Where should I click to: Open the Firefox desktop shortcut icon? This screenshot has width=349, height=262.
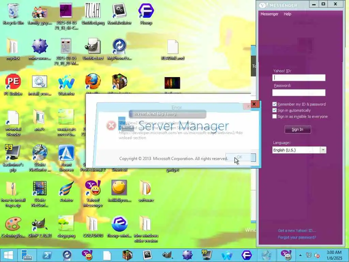[x=93, y=82]
